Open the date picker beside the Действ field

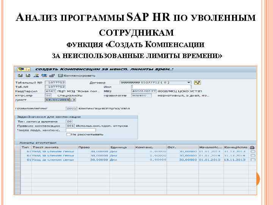[73, 100]
